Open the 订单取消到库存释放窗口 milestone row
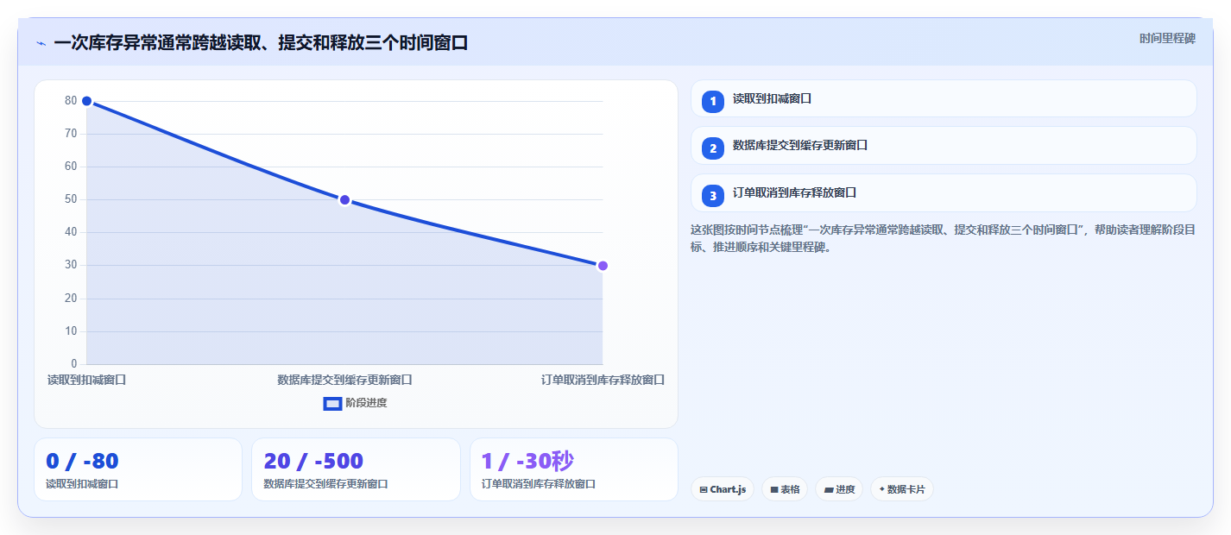The image size is (1231, 535). click(x=944, y=192)
